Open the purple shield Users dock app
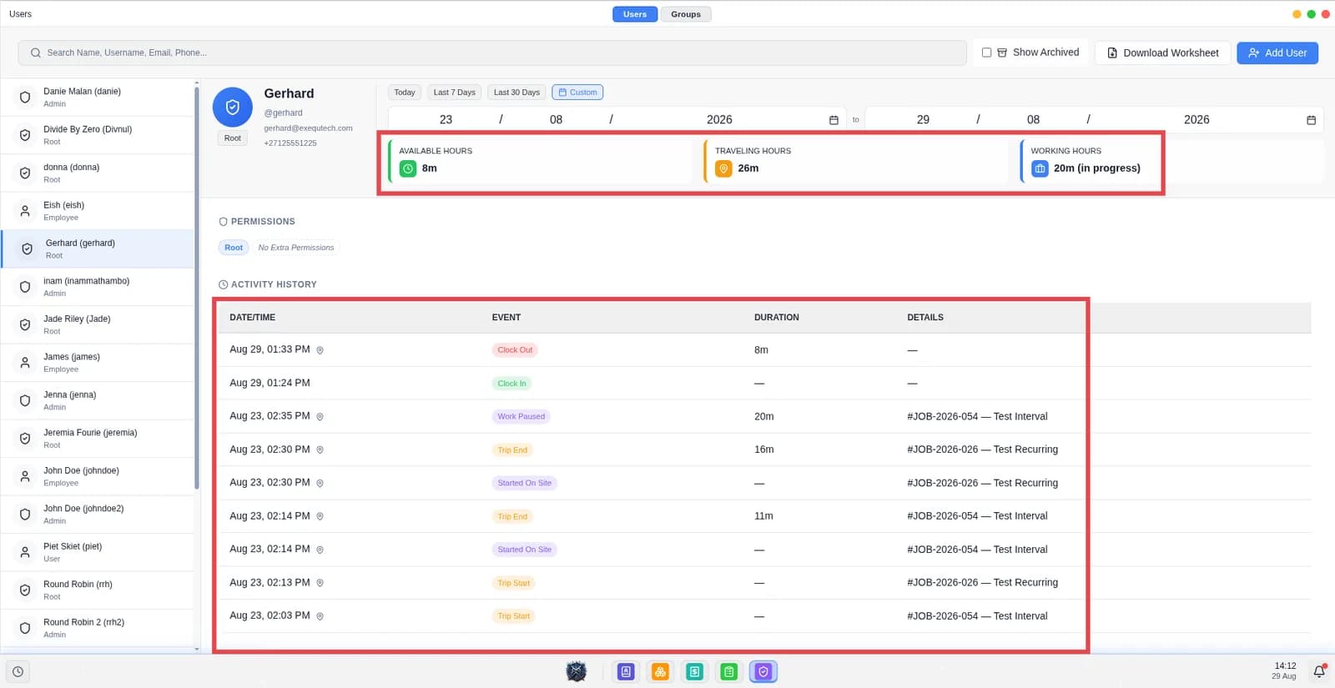 (763, 671)
